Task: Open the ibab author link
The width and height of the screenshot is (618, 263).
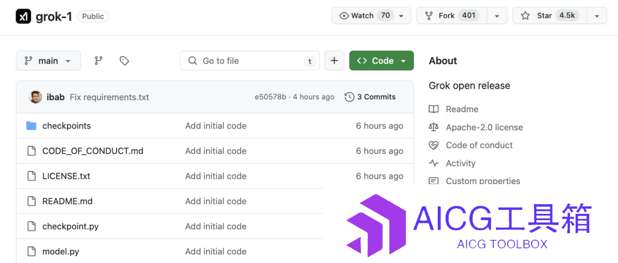Action: pyautogui.click(x=56, y=97)
